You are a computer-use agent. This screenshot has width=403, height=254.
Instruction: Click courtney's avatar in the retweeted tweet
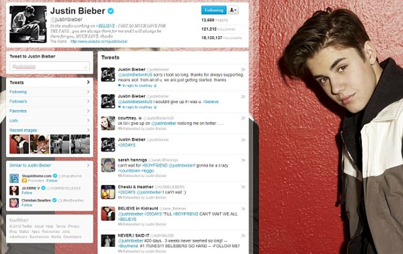108,123
